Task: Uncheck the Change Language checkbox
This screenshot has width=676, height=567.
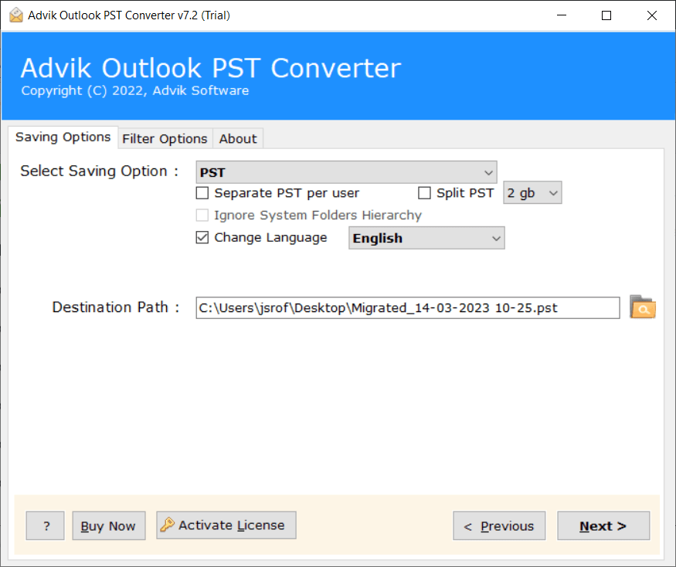Action: [202, 238]
